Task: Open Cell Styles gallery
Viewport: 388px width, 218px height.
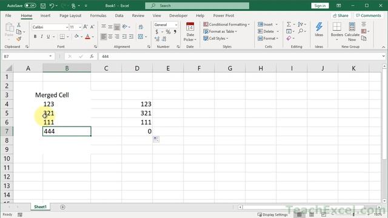Action: (216, 38)
